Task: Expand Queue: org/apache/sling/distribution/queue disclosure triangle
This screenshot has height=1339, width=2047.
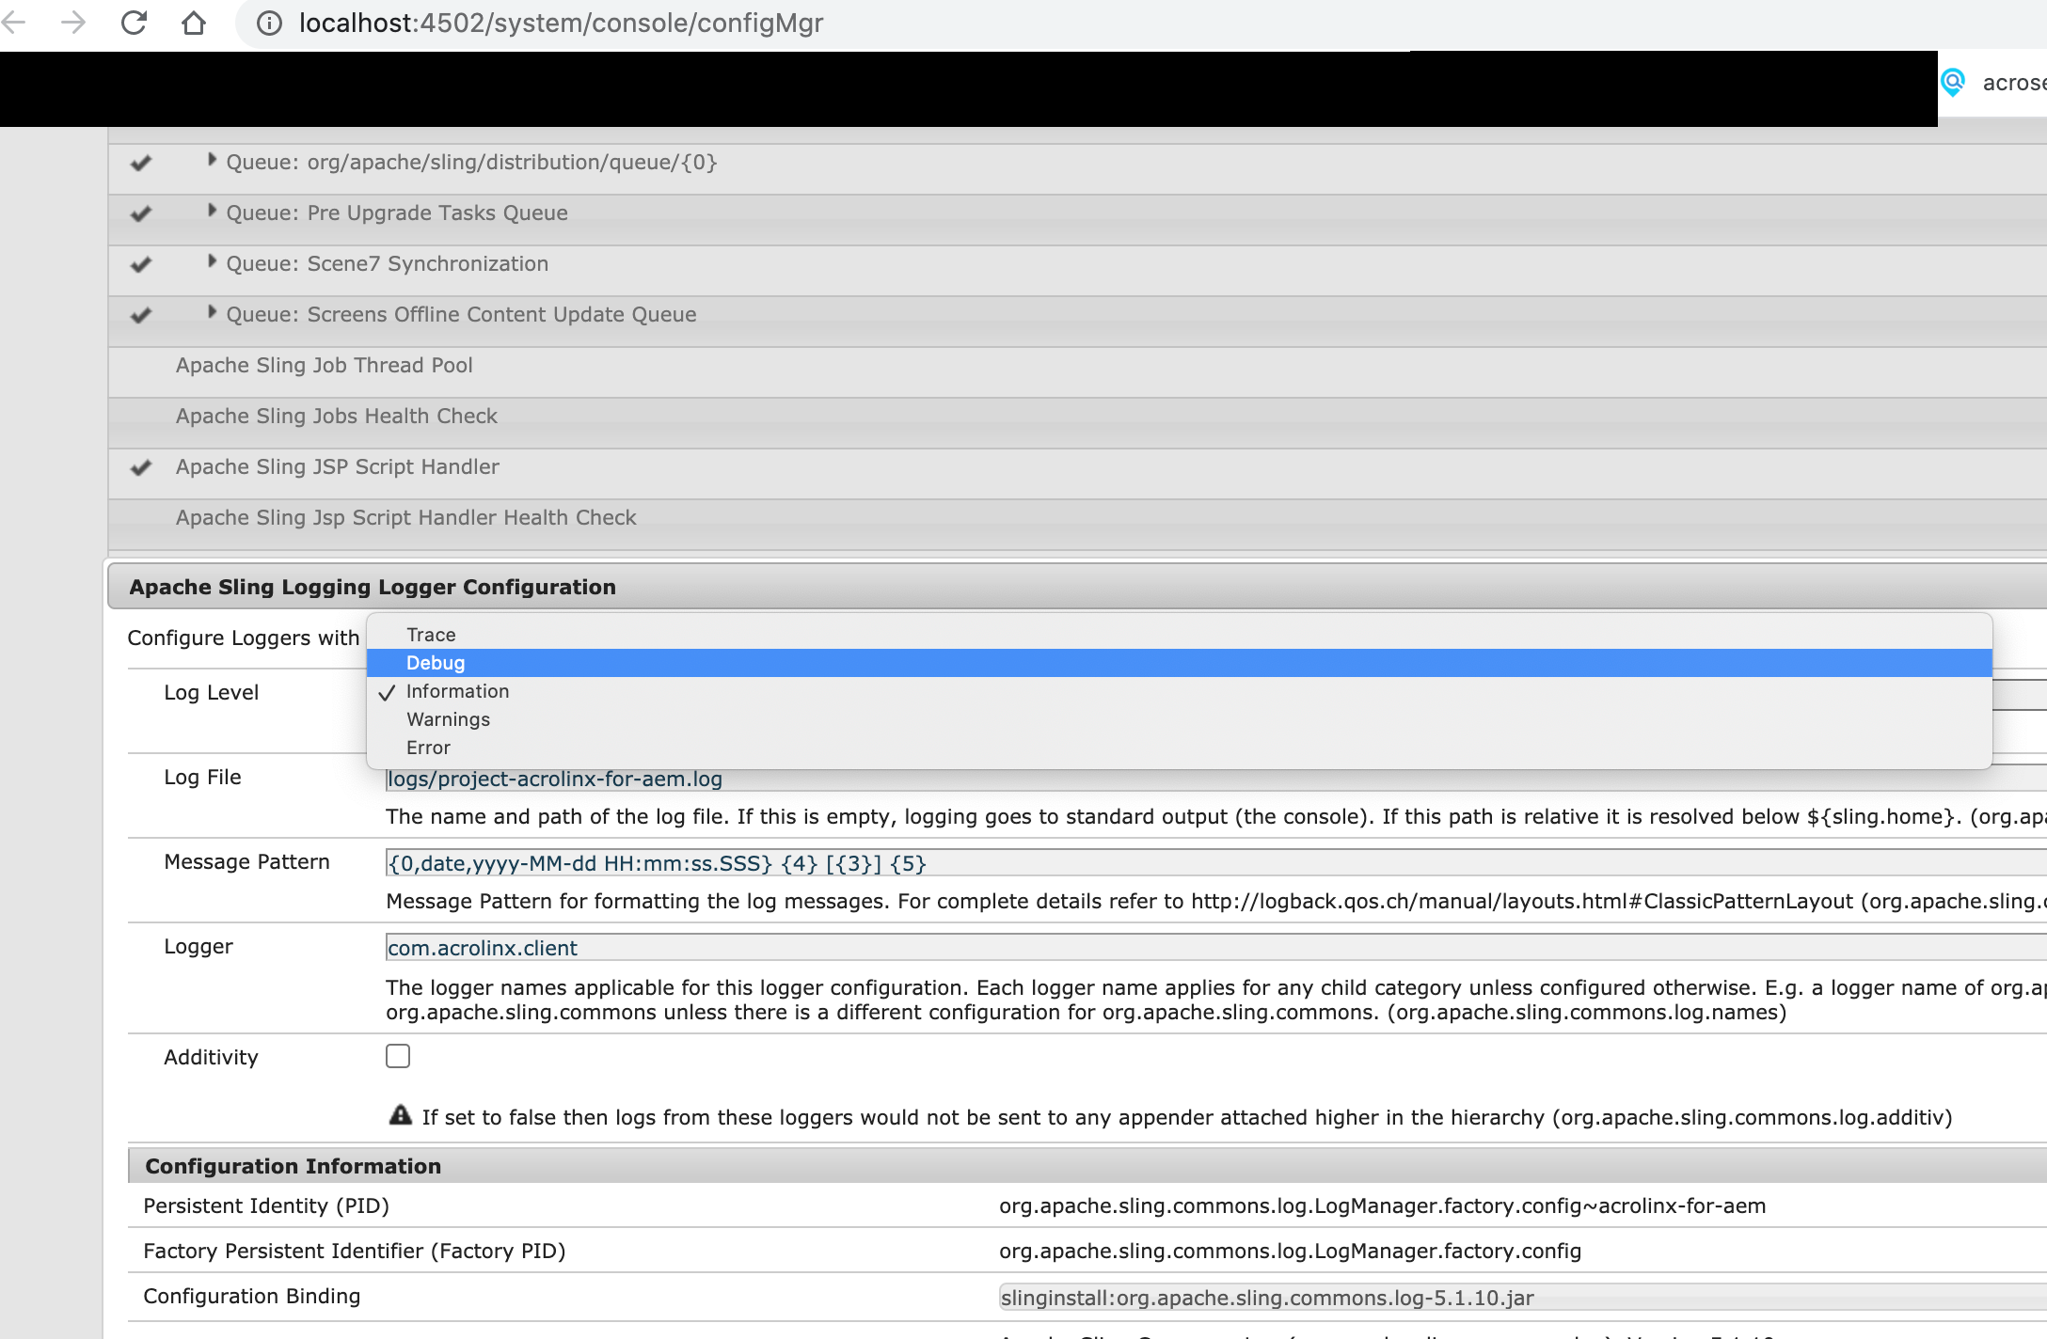Action: coord(211,160)
